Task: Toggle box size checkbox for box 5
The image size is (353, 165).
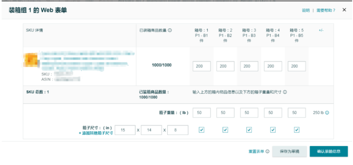Action: pos(297,130)
